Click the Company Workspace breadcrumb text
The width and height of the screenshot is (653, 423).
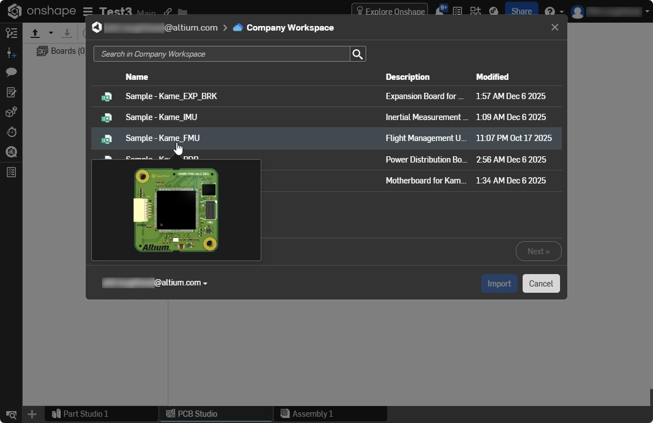click(x=290, y=27)
